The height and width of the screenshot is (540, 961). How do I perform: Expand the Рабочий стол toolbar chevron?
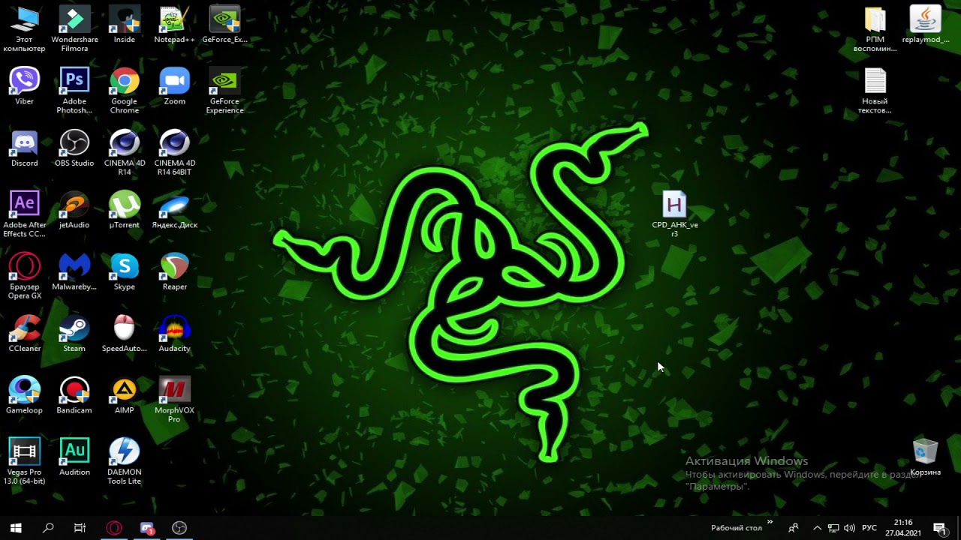pyautogui.click(x=770, y=523)
